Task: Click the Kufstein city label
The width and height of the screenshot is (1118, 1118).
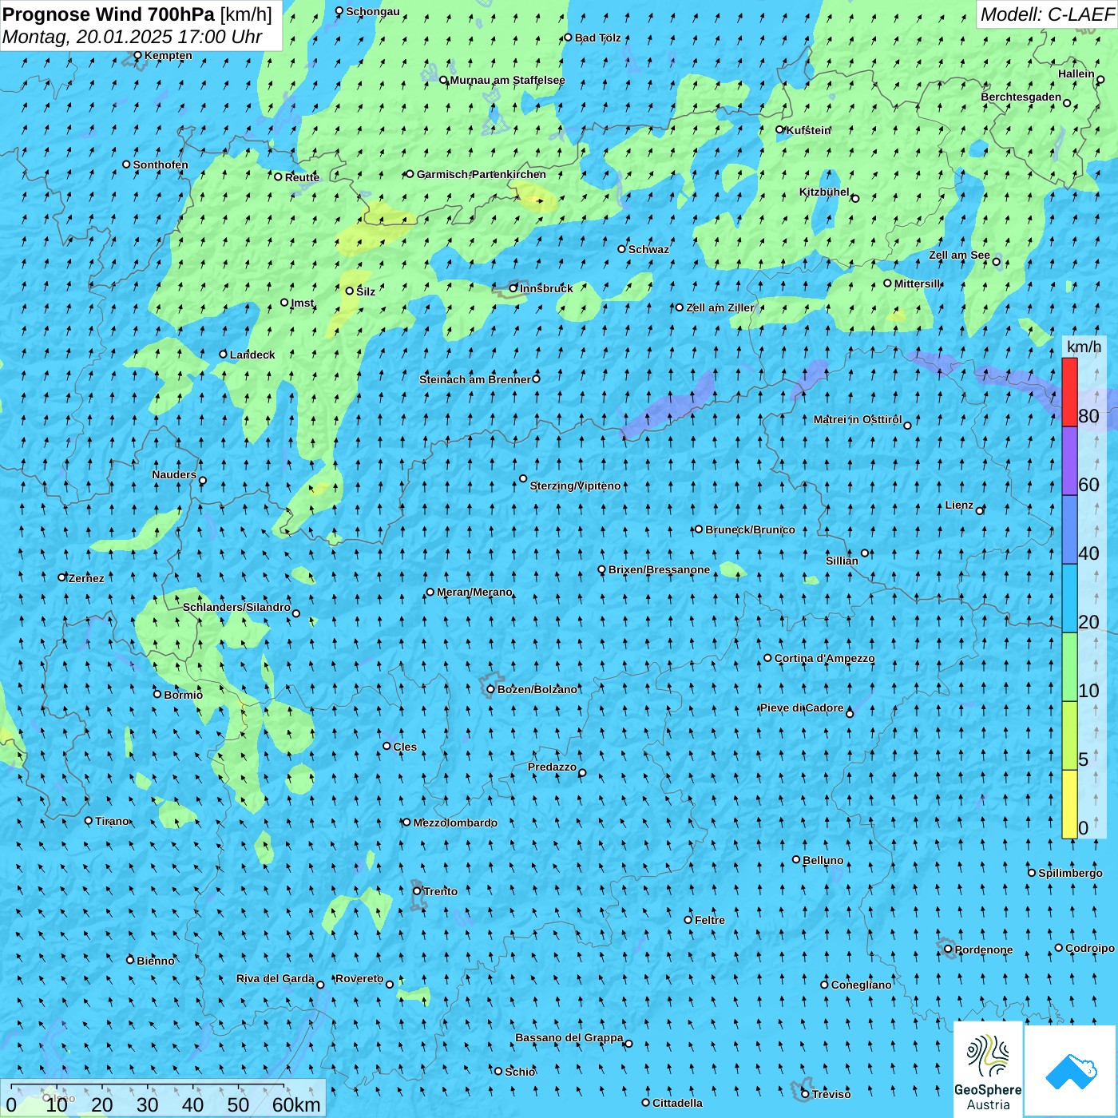Action: 808,130
